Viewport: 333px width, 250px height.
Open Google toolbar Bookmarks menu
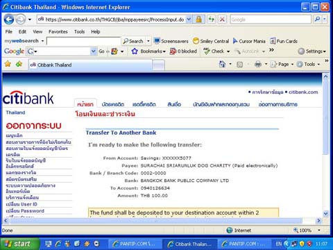148,51
